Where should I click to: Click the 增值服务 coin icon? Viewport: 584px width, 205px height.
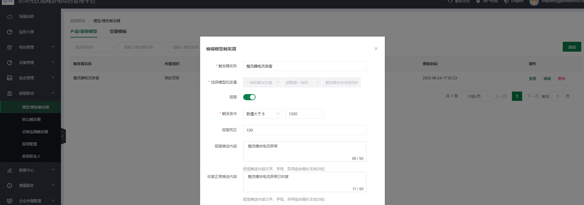coord(10,186)
